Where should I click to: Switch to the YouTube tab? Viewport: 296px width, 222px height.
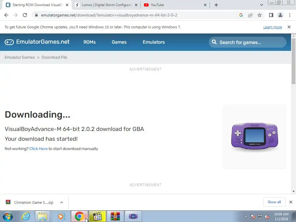tap(175, 5)
